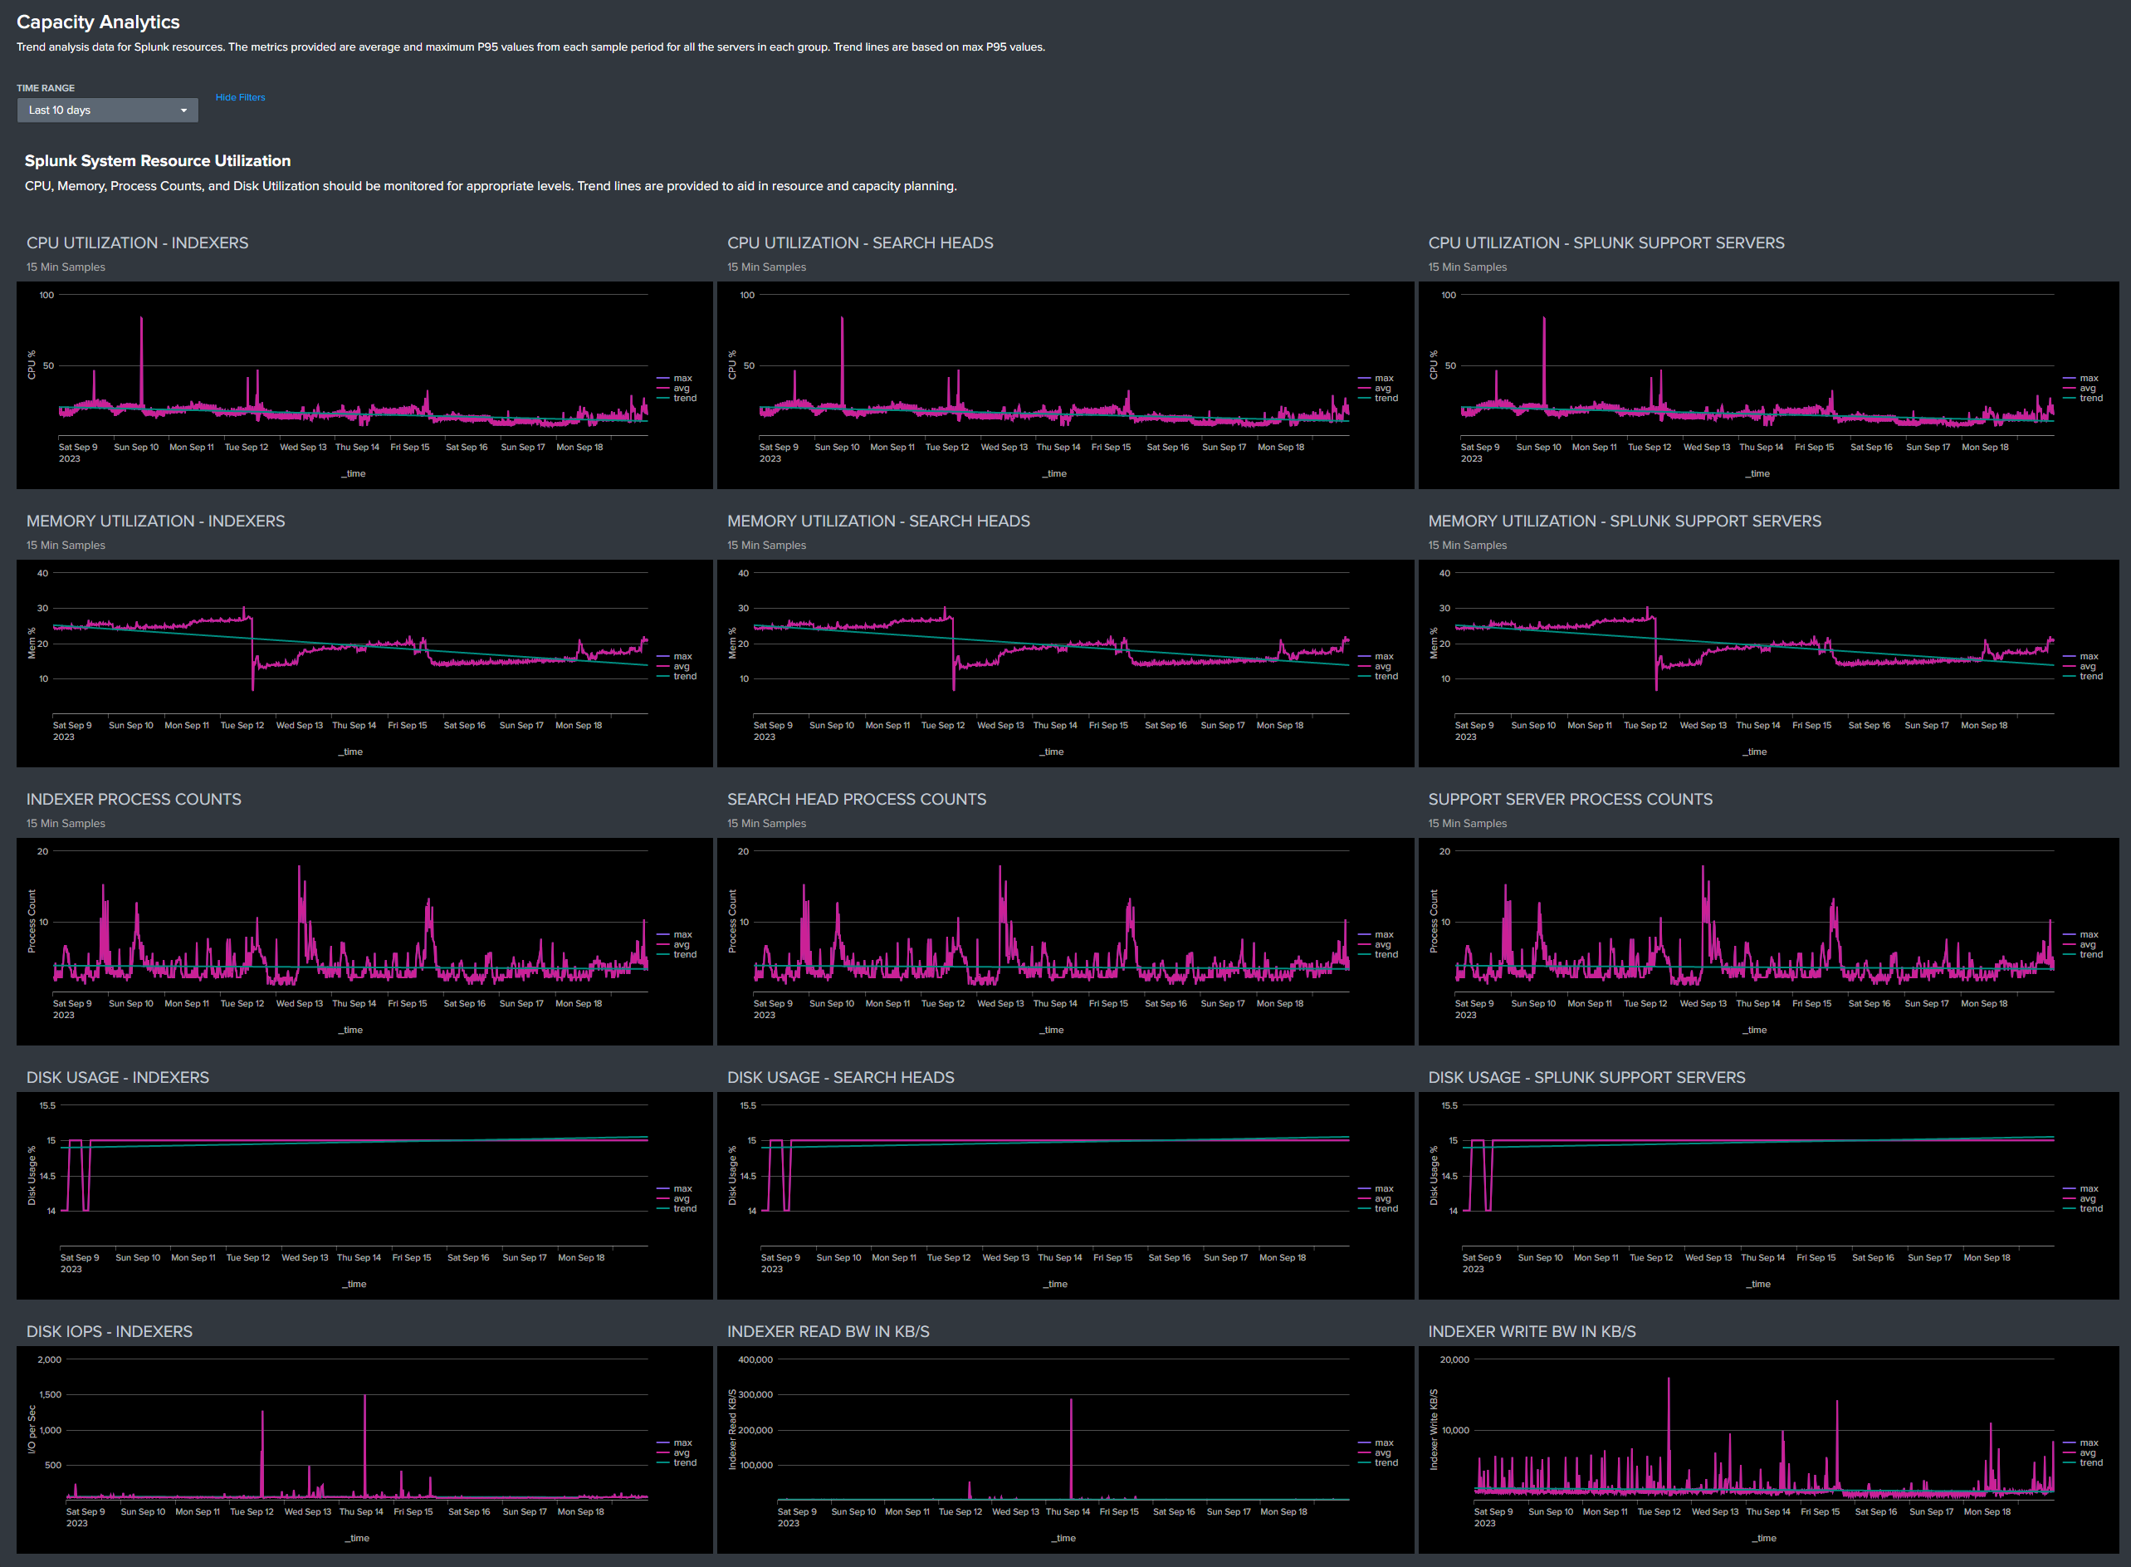Select avg legend in CPU Utilization - Splunk Support Servers

2080,388
